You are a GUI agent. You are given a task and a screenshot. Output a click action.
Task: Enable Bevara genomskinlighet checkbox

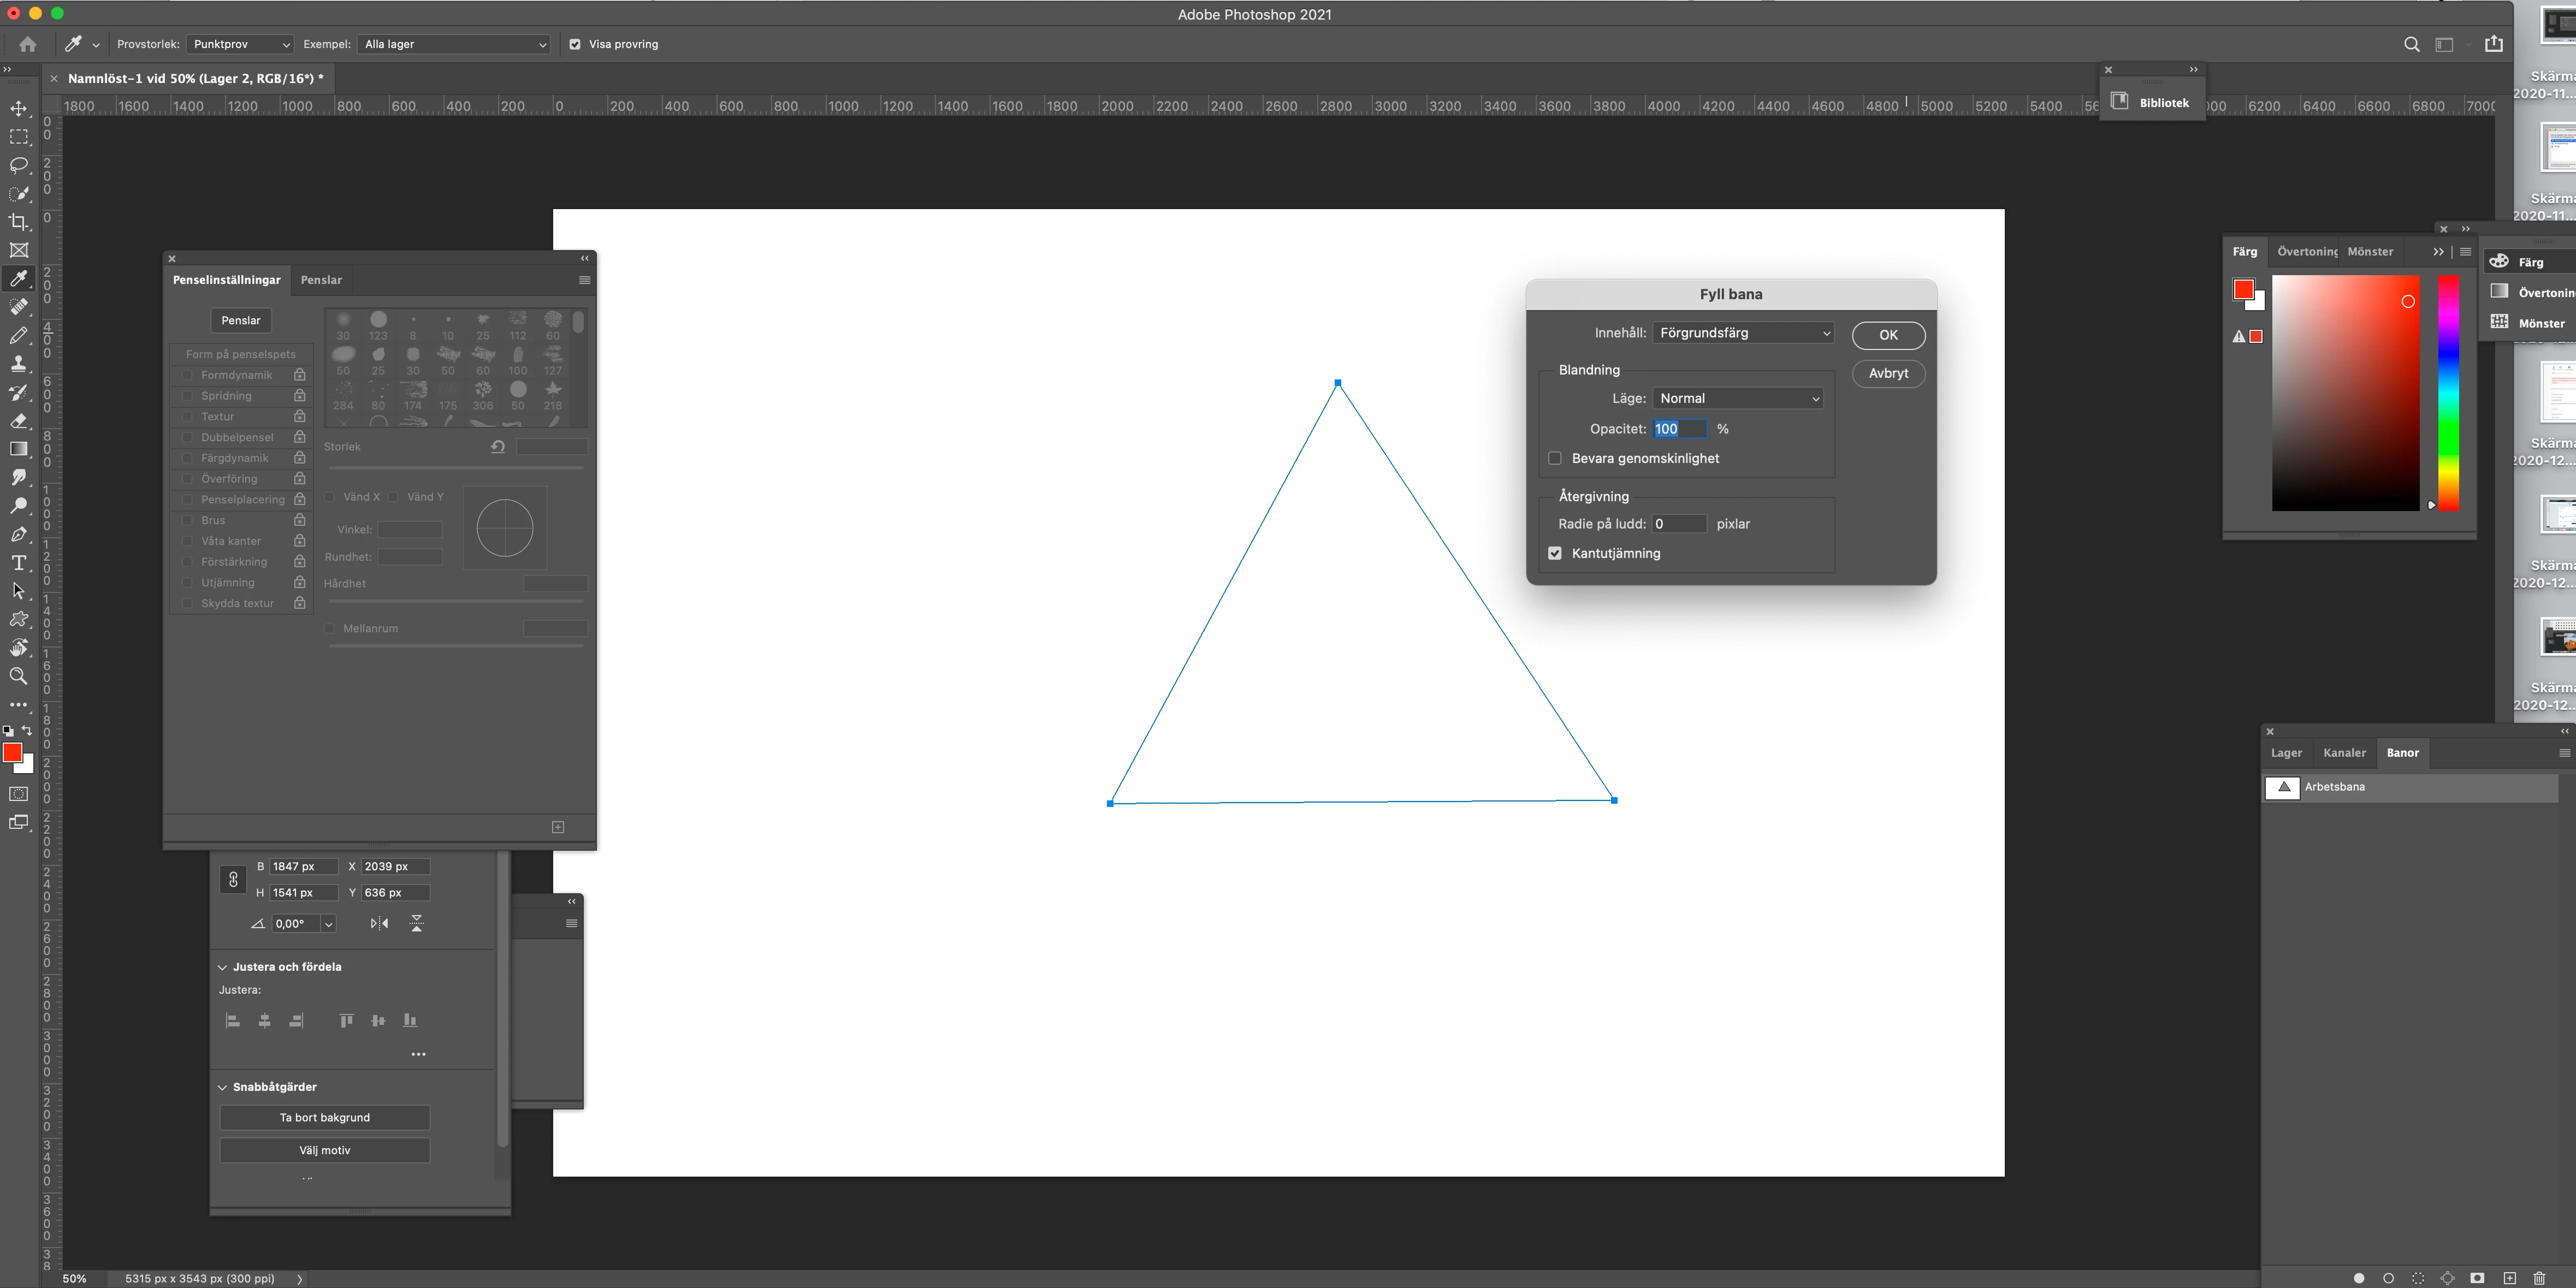(x=1555, y=458)
